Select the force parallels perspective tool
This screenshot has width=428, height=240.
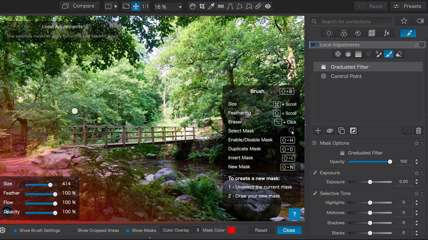[x=230, y=6]
